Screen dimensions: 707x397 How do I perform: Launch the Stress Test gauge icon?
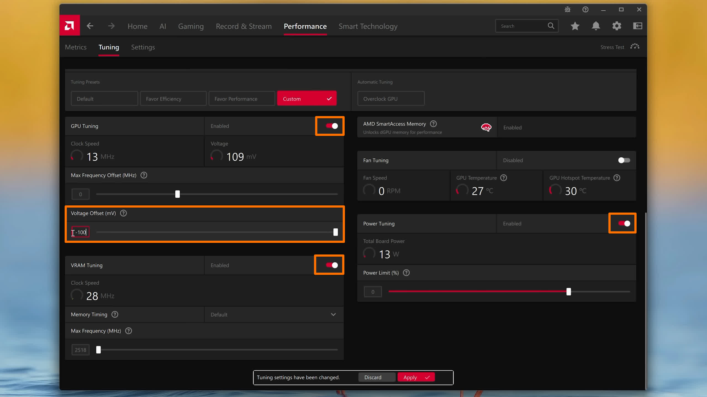point(635,46)
